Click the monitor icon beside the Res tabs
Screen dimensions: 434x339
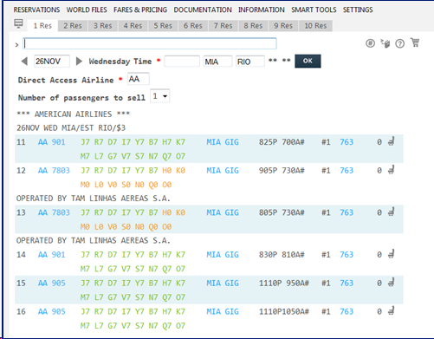click(18, 23)
